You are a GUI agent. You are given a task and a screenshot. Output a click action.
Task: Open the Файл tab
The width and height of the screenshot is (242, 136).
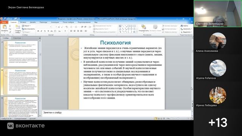(x=4, y=22)
